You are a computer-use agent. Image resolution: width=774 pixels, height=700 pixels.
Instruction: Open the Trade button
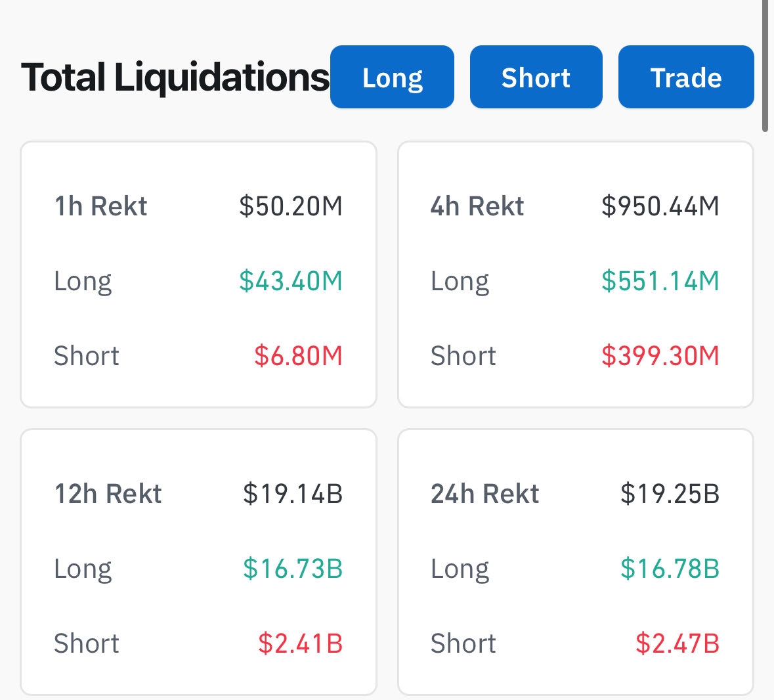686,77
